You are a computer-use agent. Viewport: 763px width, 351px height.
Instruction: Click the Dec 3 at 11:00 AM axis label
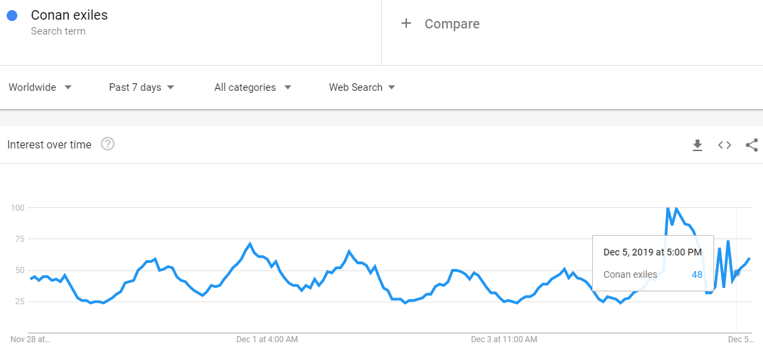504,339
